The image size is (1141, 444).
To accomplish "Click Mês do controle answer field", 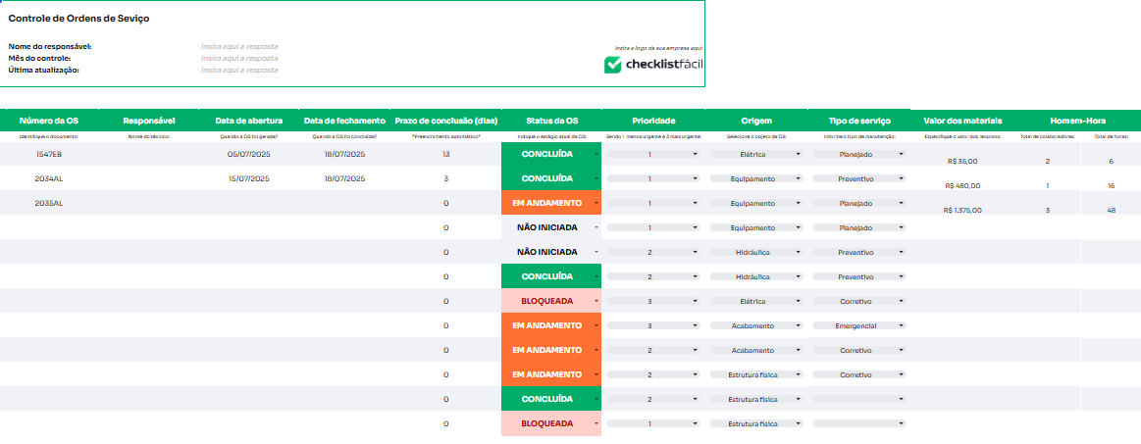I will click(x=239, y=58).
